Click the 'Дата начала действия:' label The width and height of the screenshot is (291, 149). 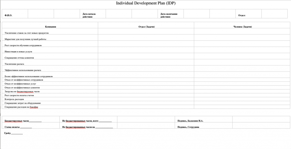[x=89, y=15]
